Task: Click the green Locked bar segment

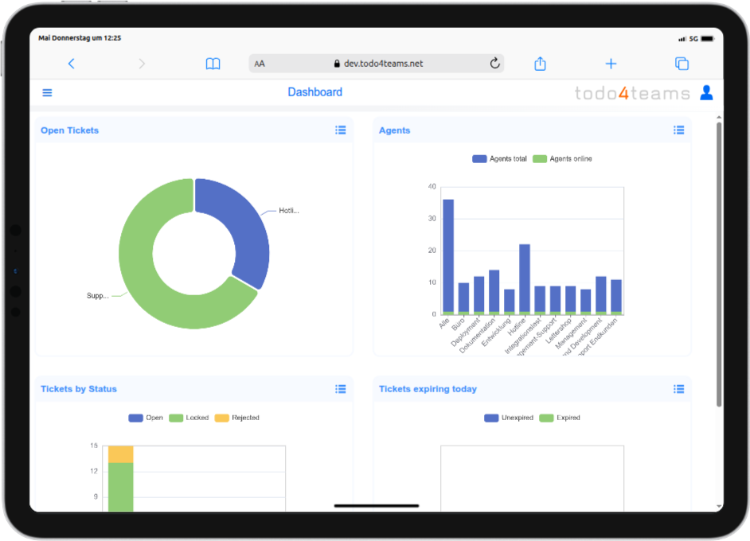Action: [x=120, y=487]
